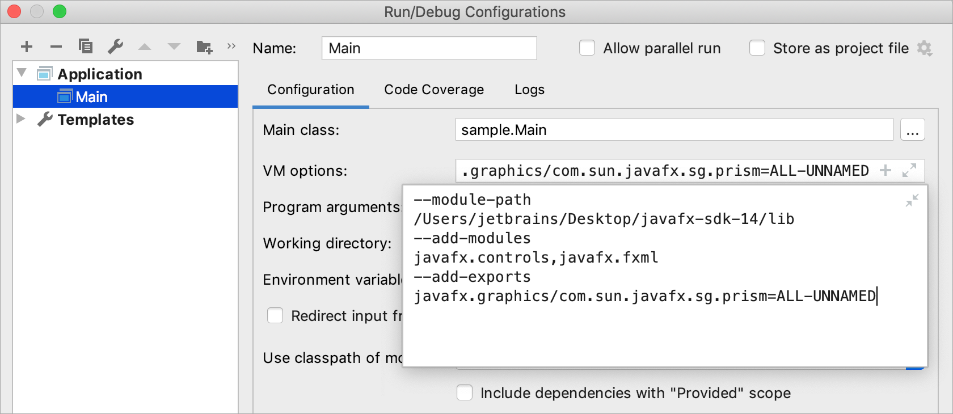Insert a macro via the VM options plus icon

click(x=885, y=170)
